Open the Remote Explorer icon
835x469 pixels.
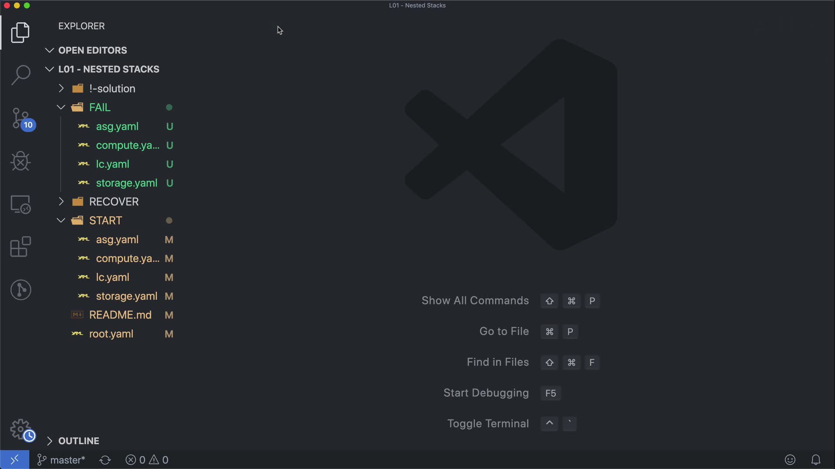[x=20, y=204]
